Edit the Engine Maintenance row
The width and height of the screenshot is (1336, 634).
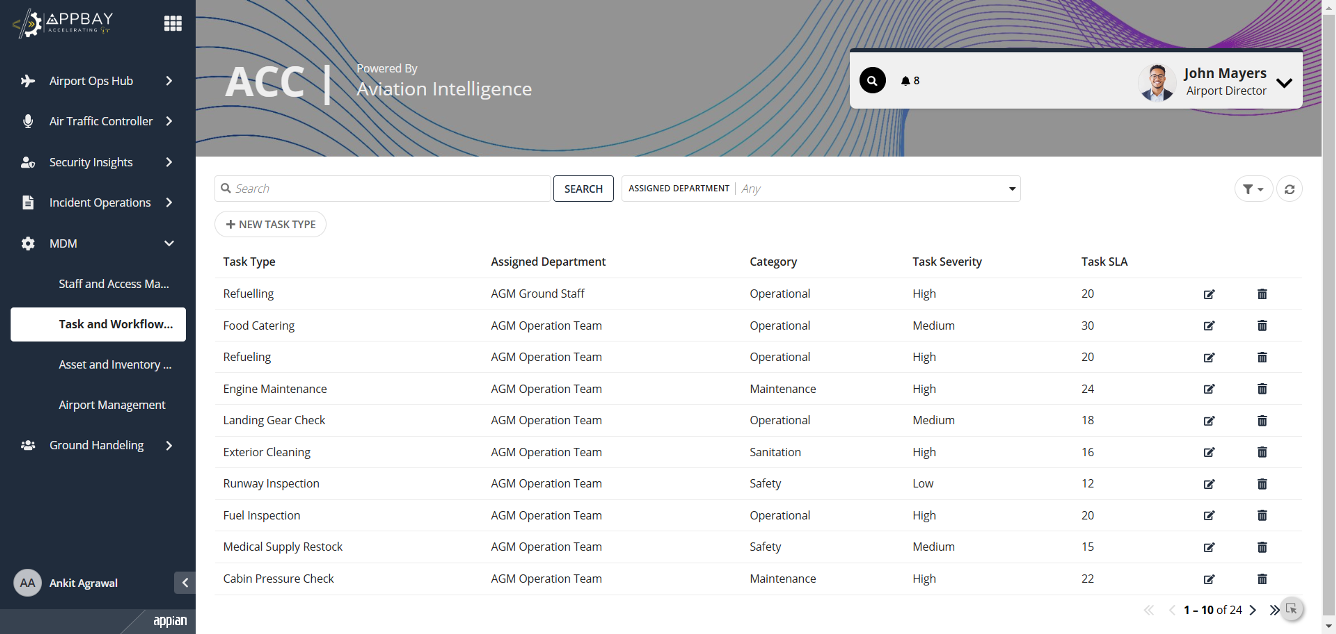(1209, 389)
